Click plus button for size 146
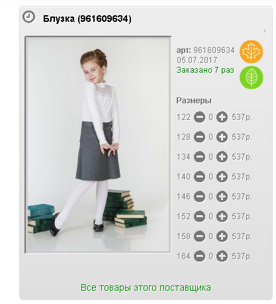 [222, 197]
